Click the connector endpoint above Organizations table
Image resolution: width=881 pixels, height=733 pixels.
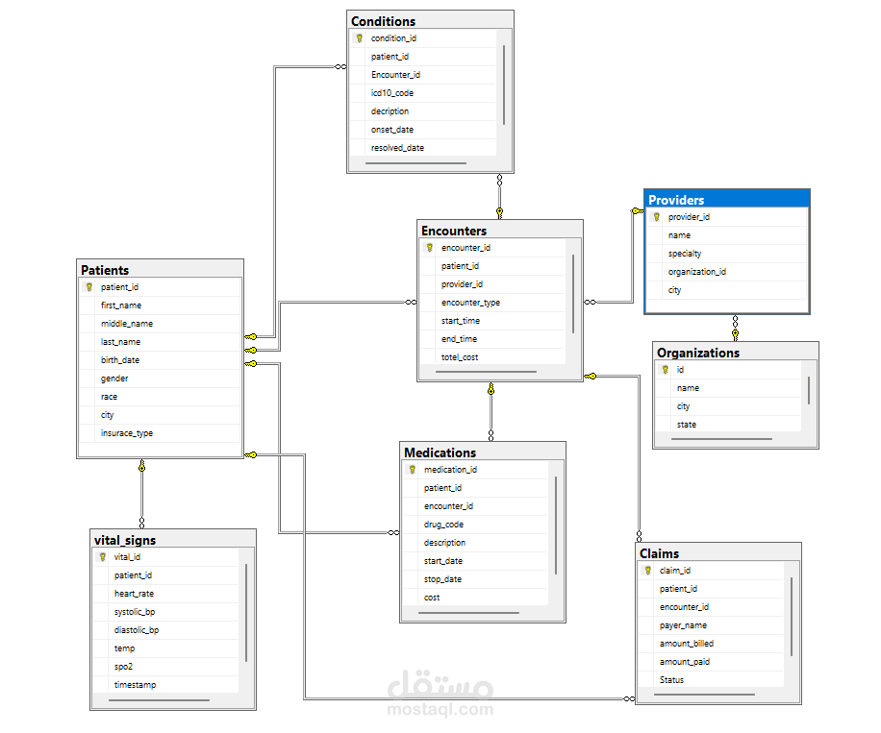click(x=735, y=333)
